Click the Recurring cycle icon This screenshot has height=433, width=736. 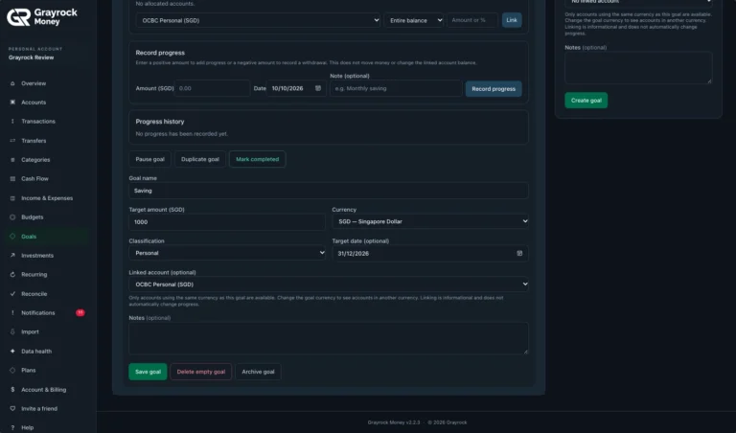(12, 274)
